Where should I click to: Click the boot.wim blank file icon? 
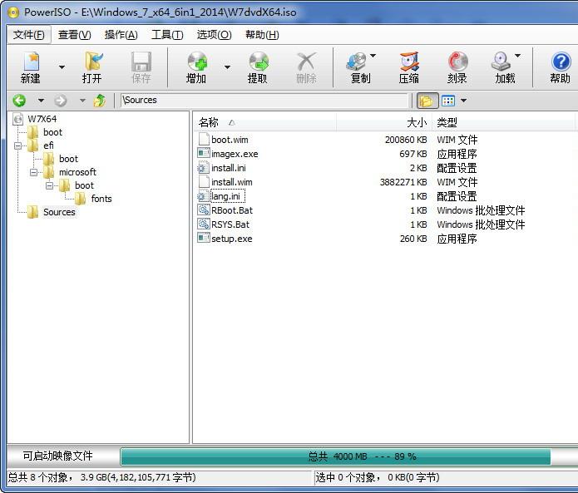point(204,139)
